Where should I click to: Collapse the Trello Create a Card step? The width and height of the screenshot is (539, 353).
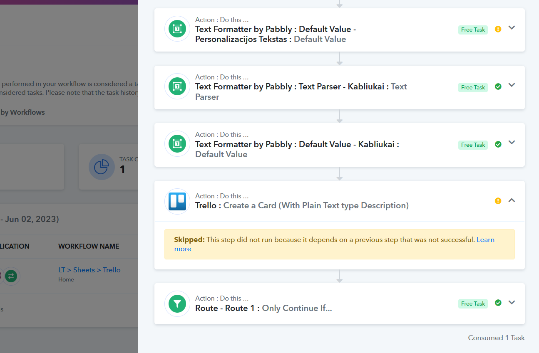point(512,200)
